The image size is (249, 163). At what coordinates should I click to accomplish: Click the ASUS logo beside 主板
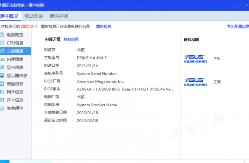click(195, 82)
